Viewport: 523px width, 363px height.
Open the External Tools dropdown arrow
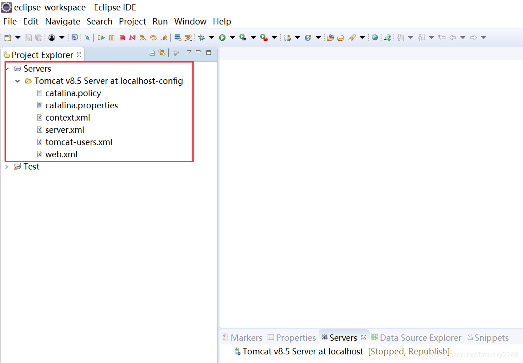274,38
